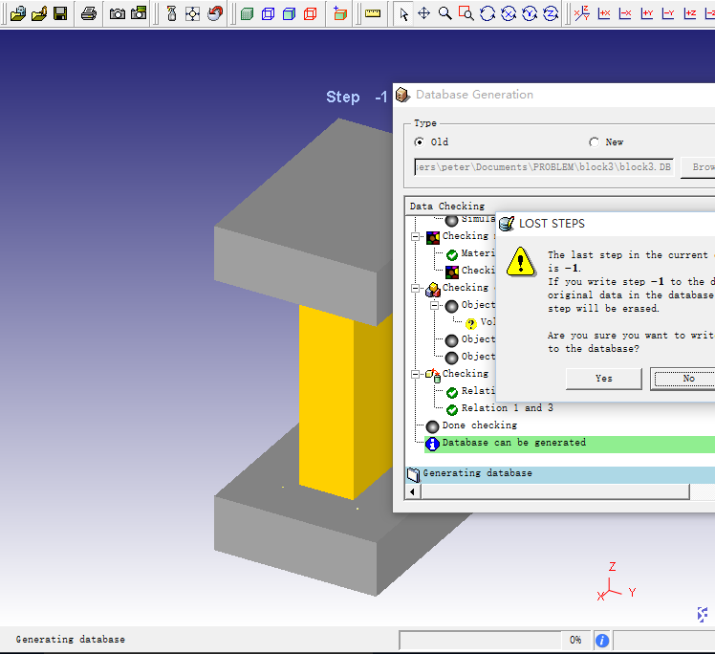Select the Done checking tree entry
This screenshot has width=715, height=654.
point(479,425)
